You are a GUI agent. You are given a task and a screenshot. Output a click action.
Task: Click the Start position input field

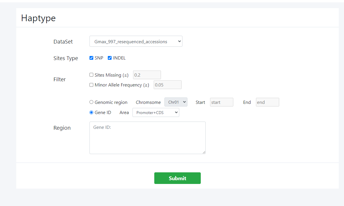[x=222, y=102]
